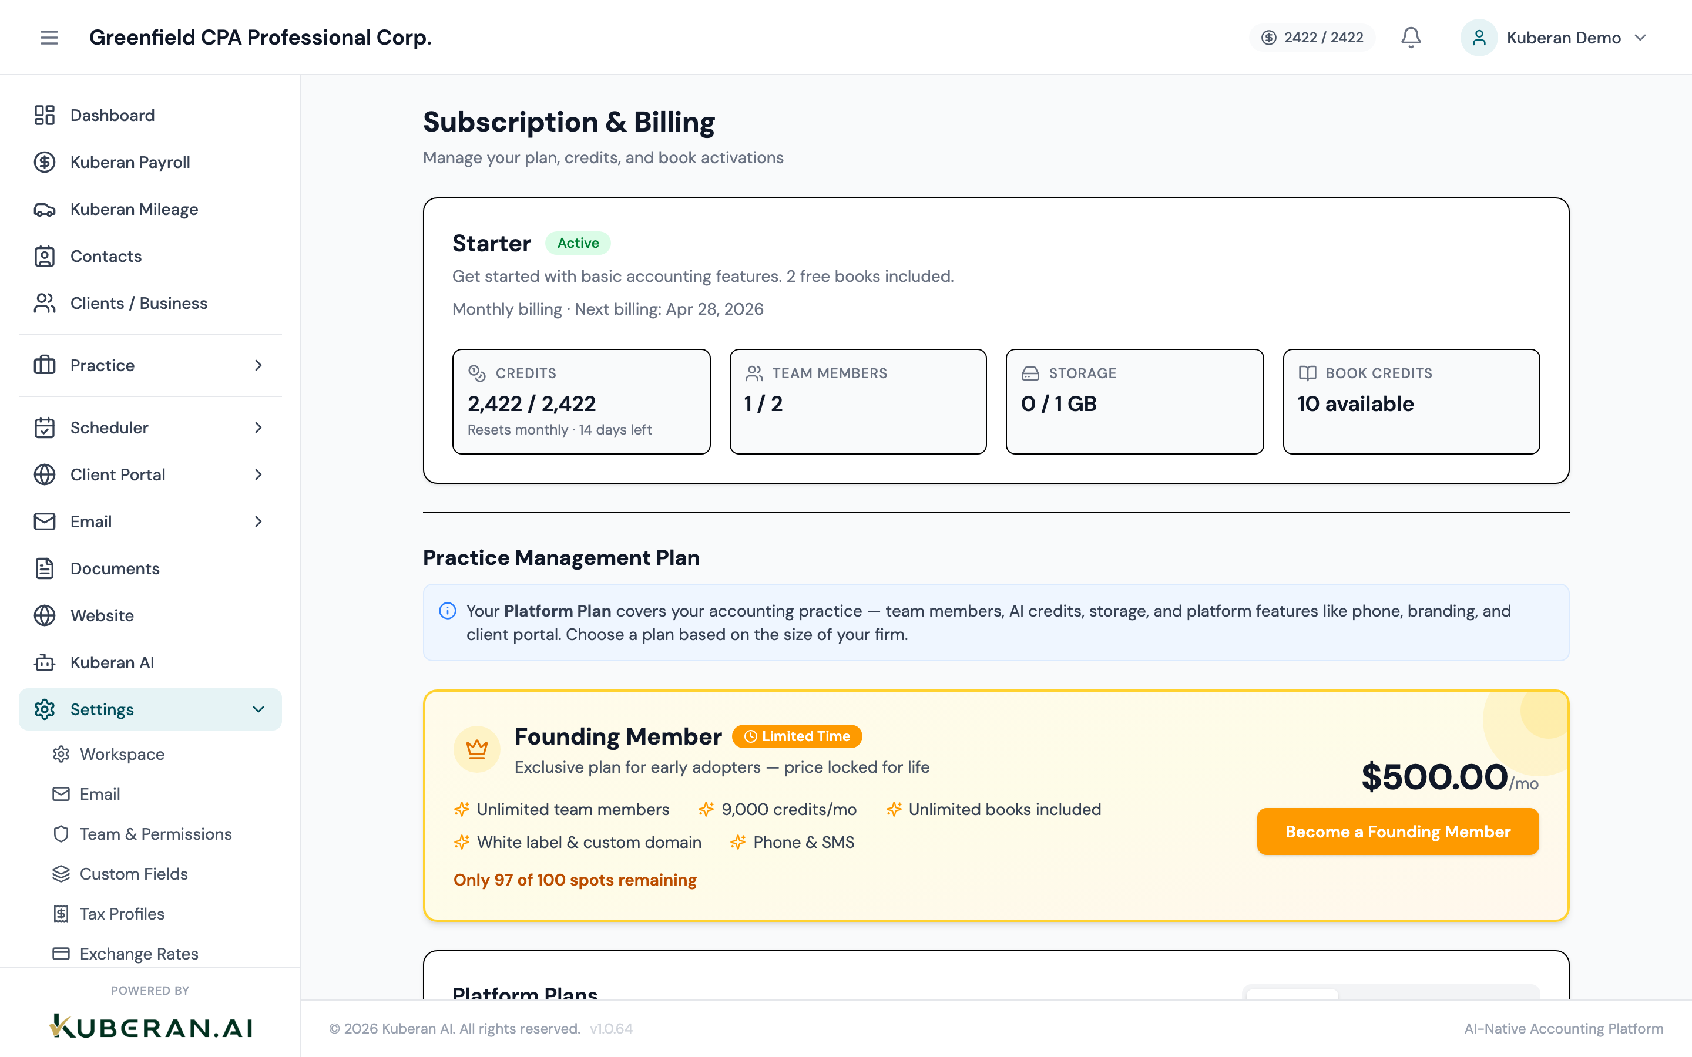Open the Kuberan Demo account dropdown arrow
Screen dimensions: 1692x1057
1640,38
